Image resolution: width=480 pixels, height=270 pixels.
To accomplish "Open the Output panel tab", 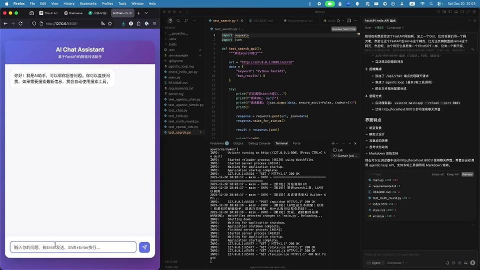I will (238, 143).
